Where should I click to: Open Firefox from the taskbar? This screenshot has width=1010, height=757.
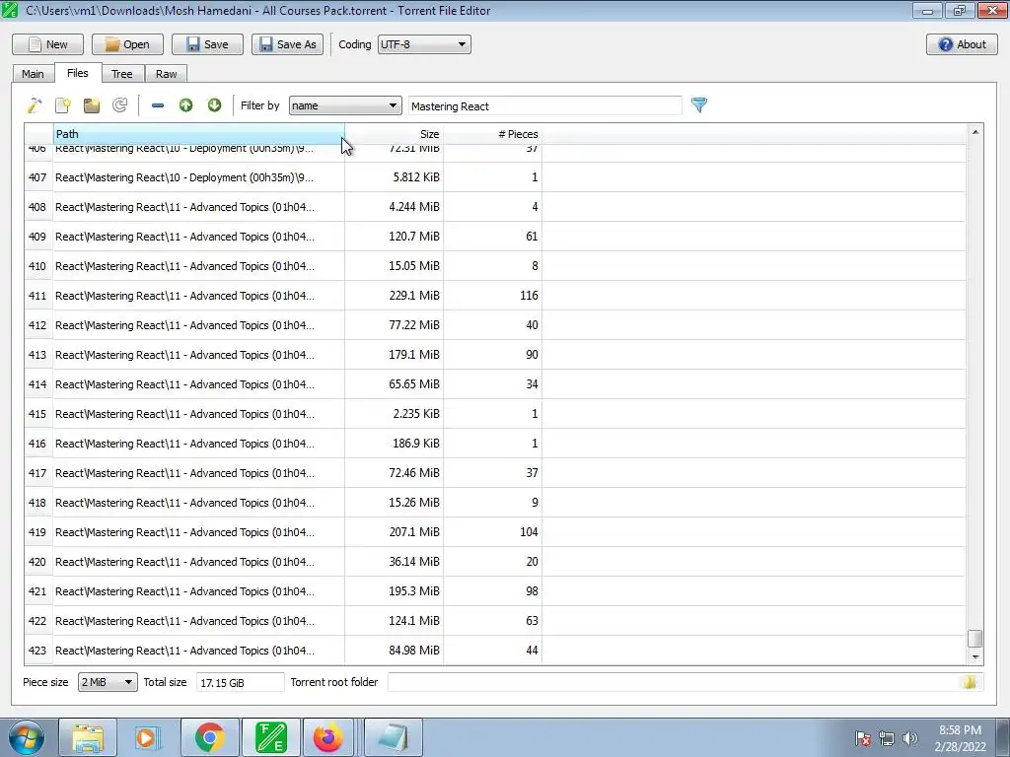pyautogui.click(x=328, y=737)
